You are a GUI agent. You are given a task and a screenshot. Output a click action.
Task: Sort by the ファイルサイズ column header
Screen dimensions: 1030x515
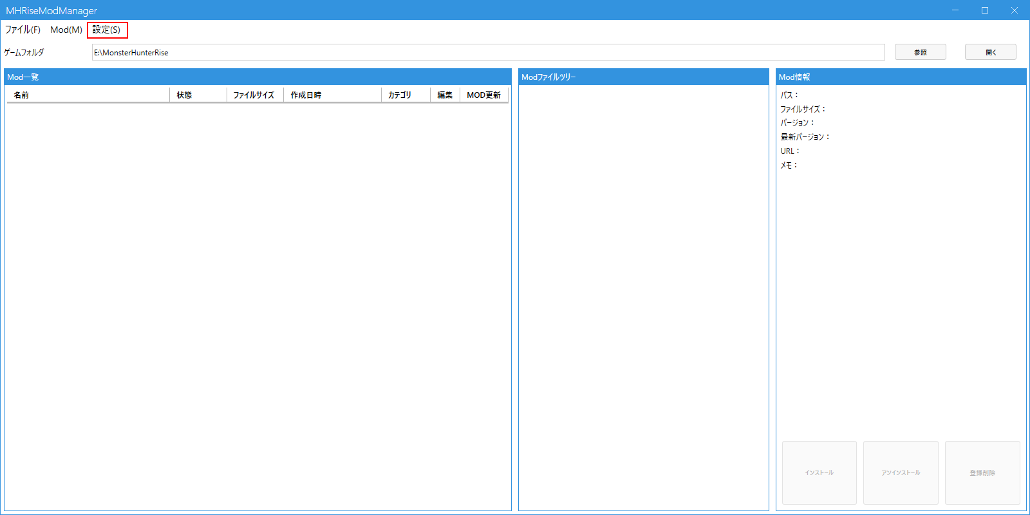coord(255,95)
